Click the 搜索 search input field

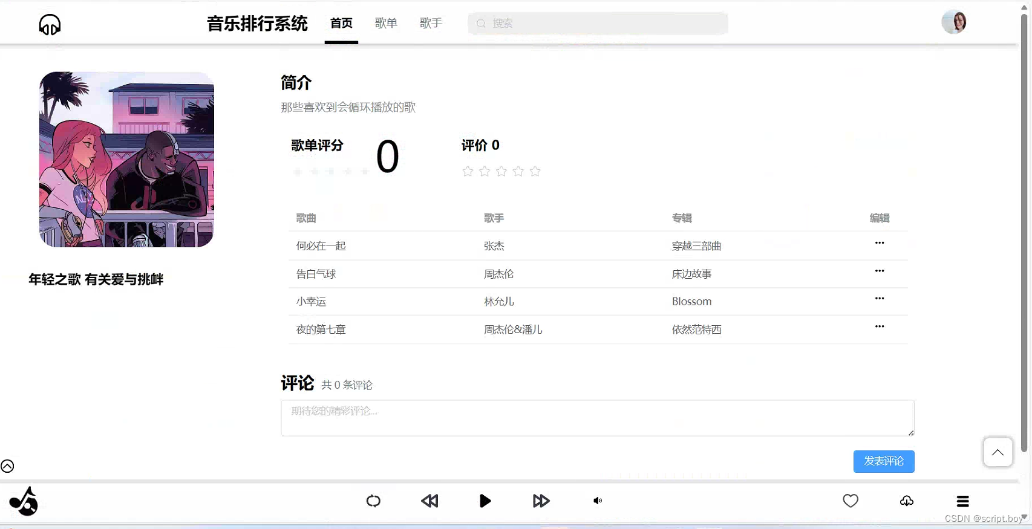[598, 24]
